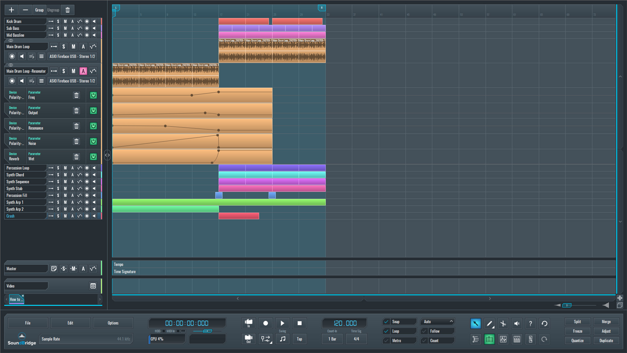
Task: Toggle automation A on Main Drum Loop -Resonator
Action: 83,71
